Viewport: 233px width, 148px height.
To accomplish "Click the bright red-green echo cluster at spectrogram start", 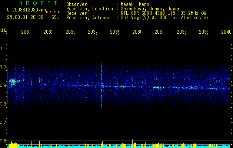I will pos(13,81).
